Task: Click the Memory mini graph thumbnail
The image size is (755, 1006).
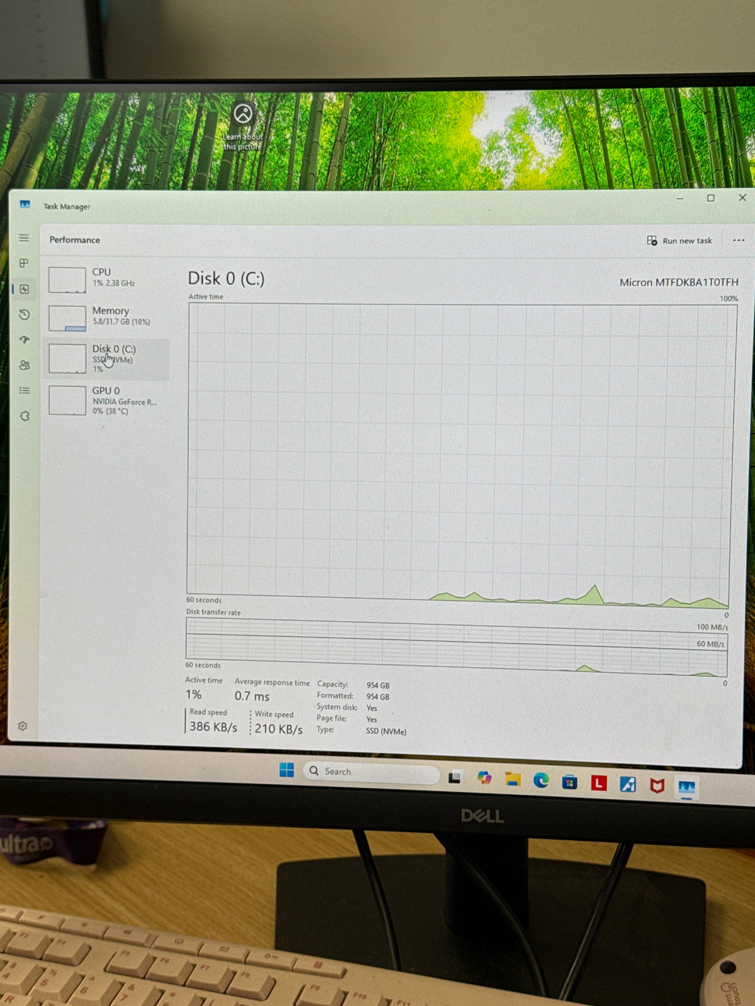Action: click(x=67, y=318)
